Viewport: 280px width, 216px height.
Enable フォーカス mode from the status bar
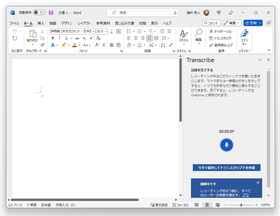180,205
